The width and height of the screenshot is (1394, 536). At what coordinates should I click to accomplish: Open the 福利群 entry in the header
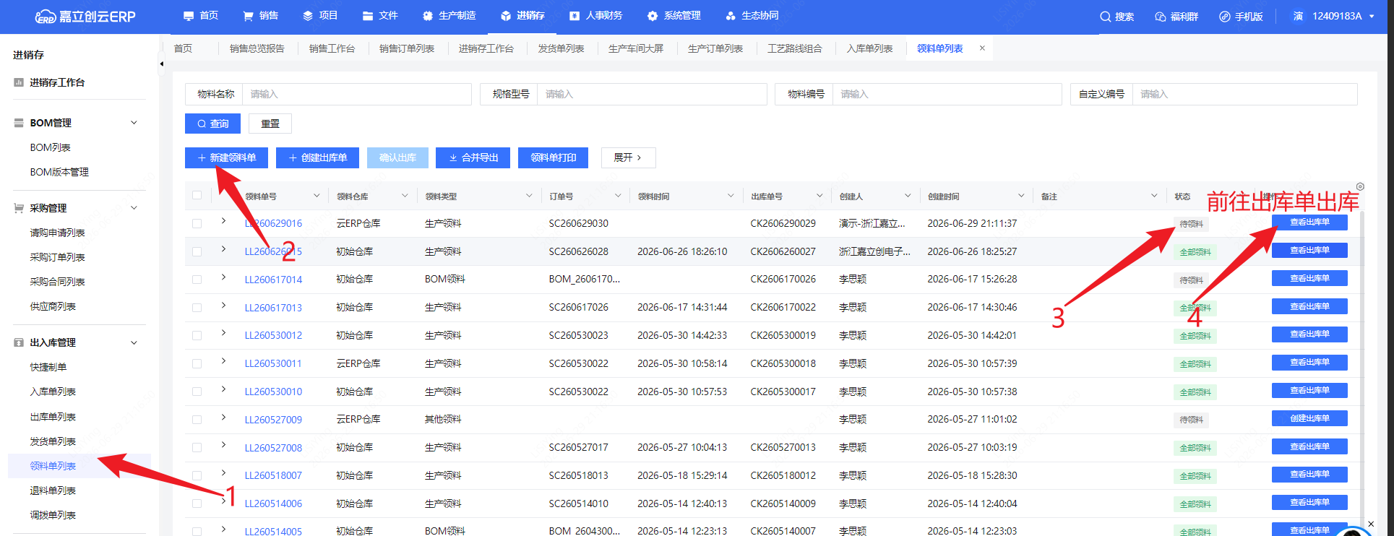(1176, 16)
